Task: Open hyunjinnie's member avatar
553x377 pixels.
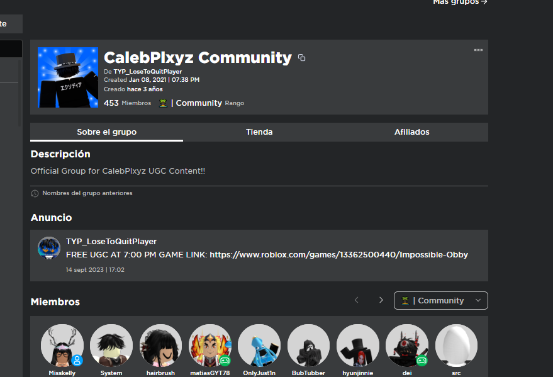Action: coord(357,346)
